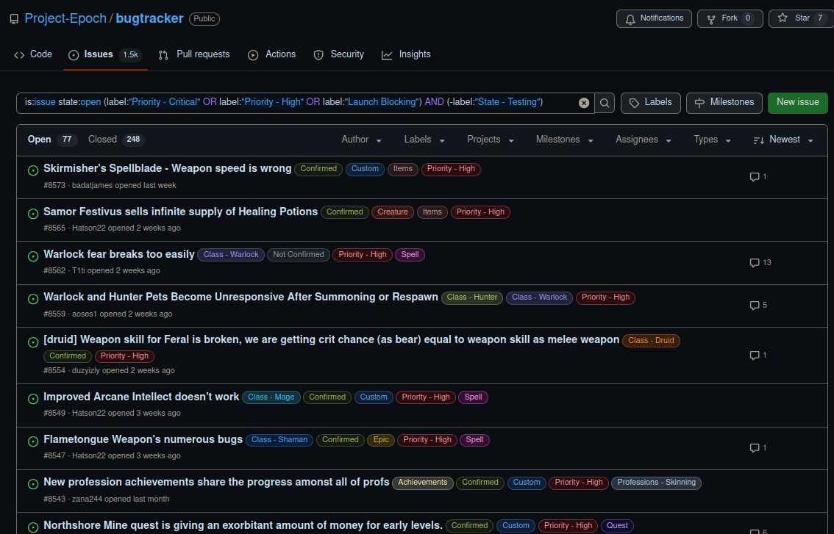The width and height of the screenshot is (834, 534).
Task: Expand the Assignees filter dropdown
Action: 644,140
